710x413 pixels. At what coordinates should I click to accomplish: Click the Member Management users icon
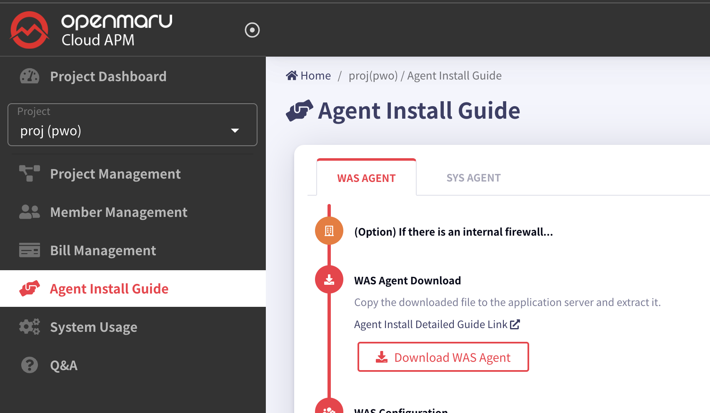30,212
